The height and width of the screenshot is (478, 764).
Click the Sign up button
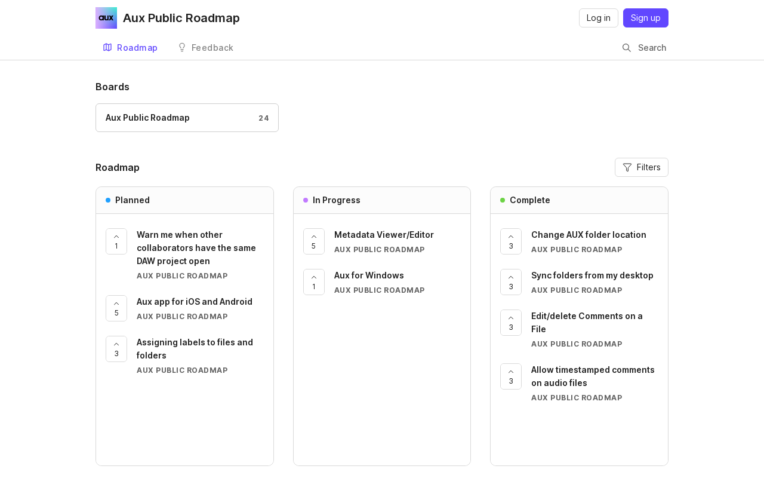point(645,18)
